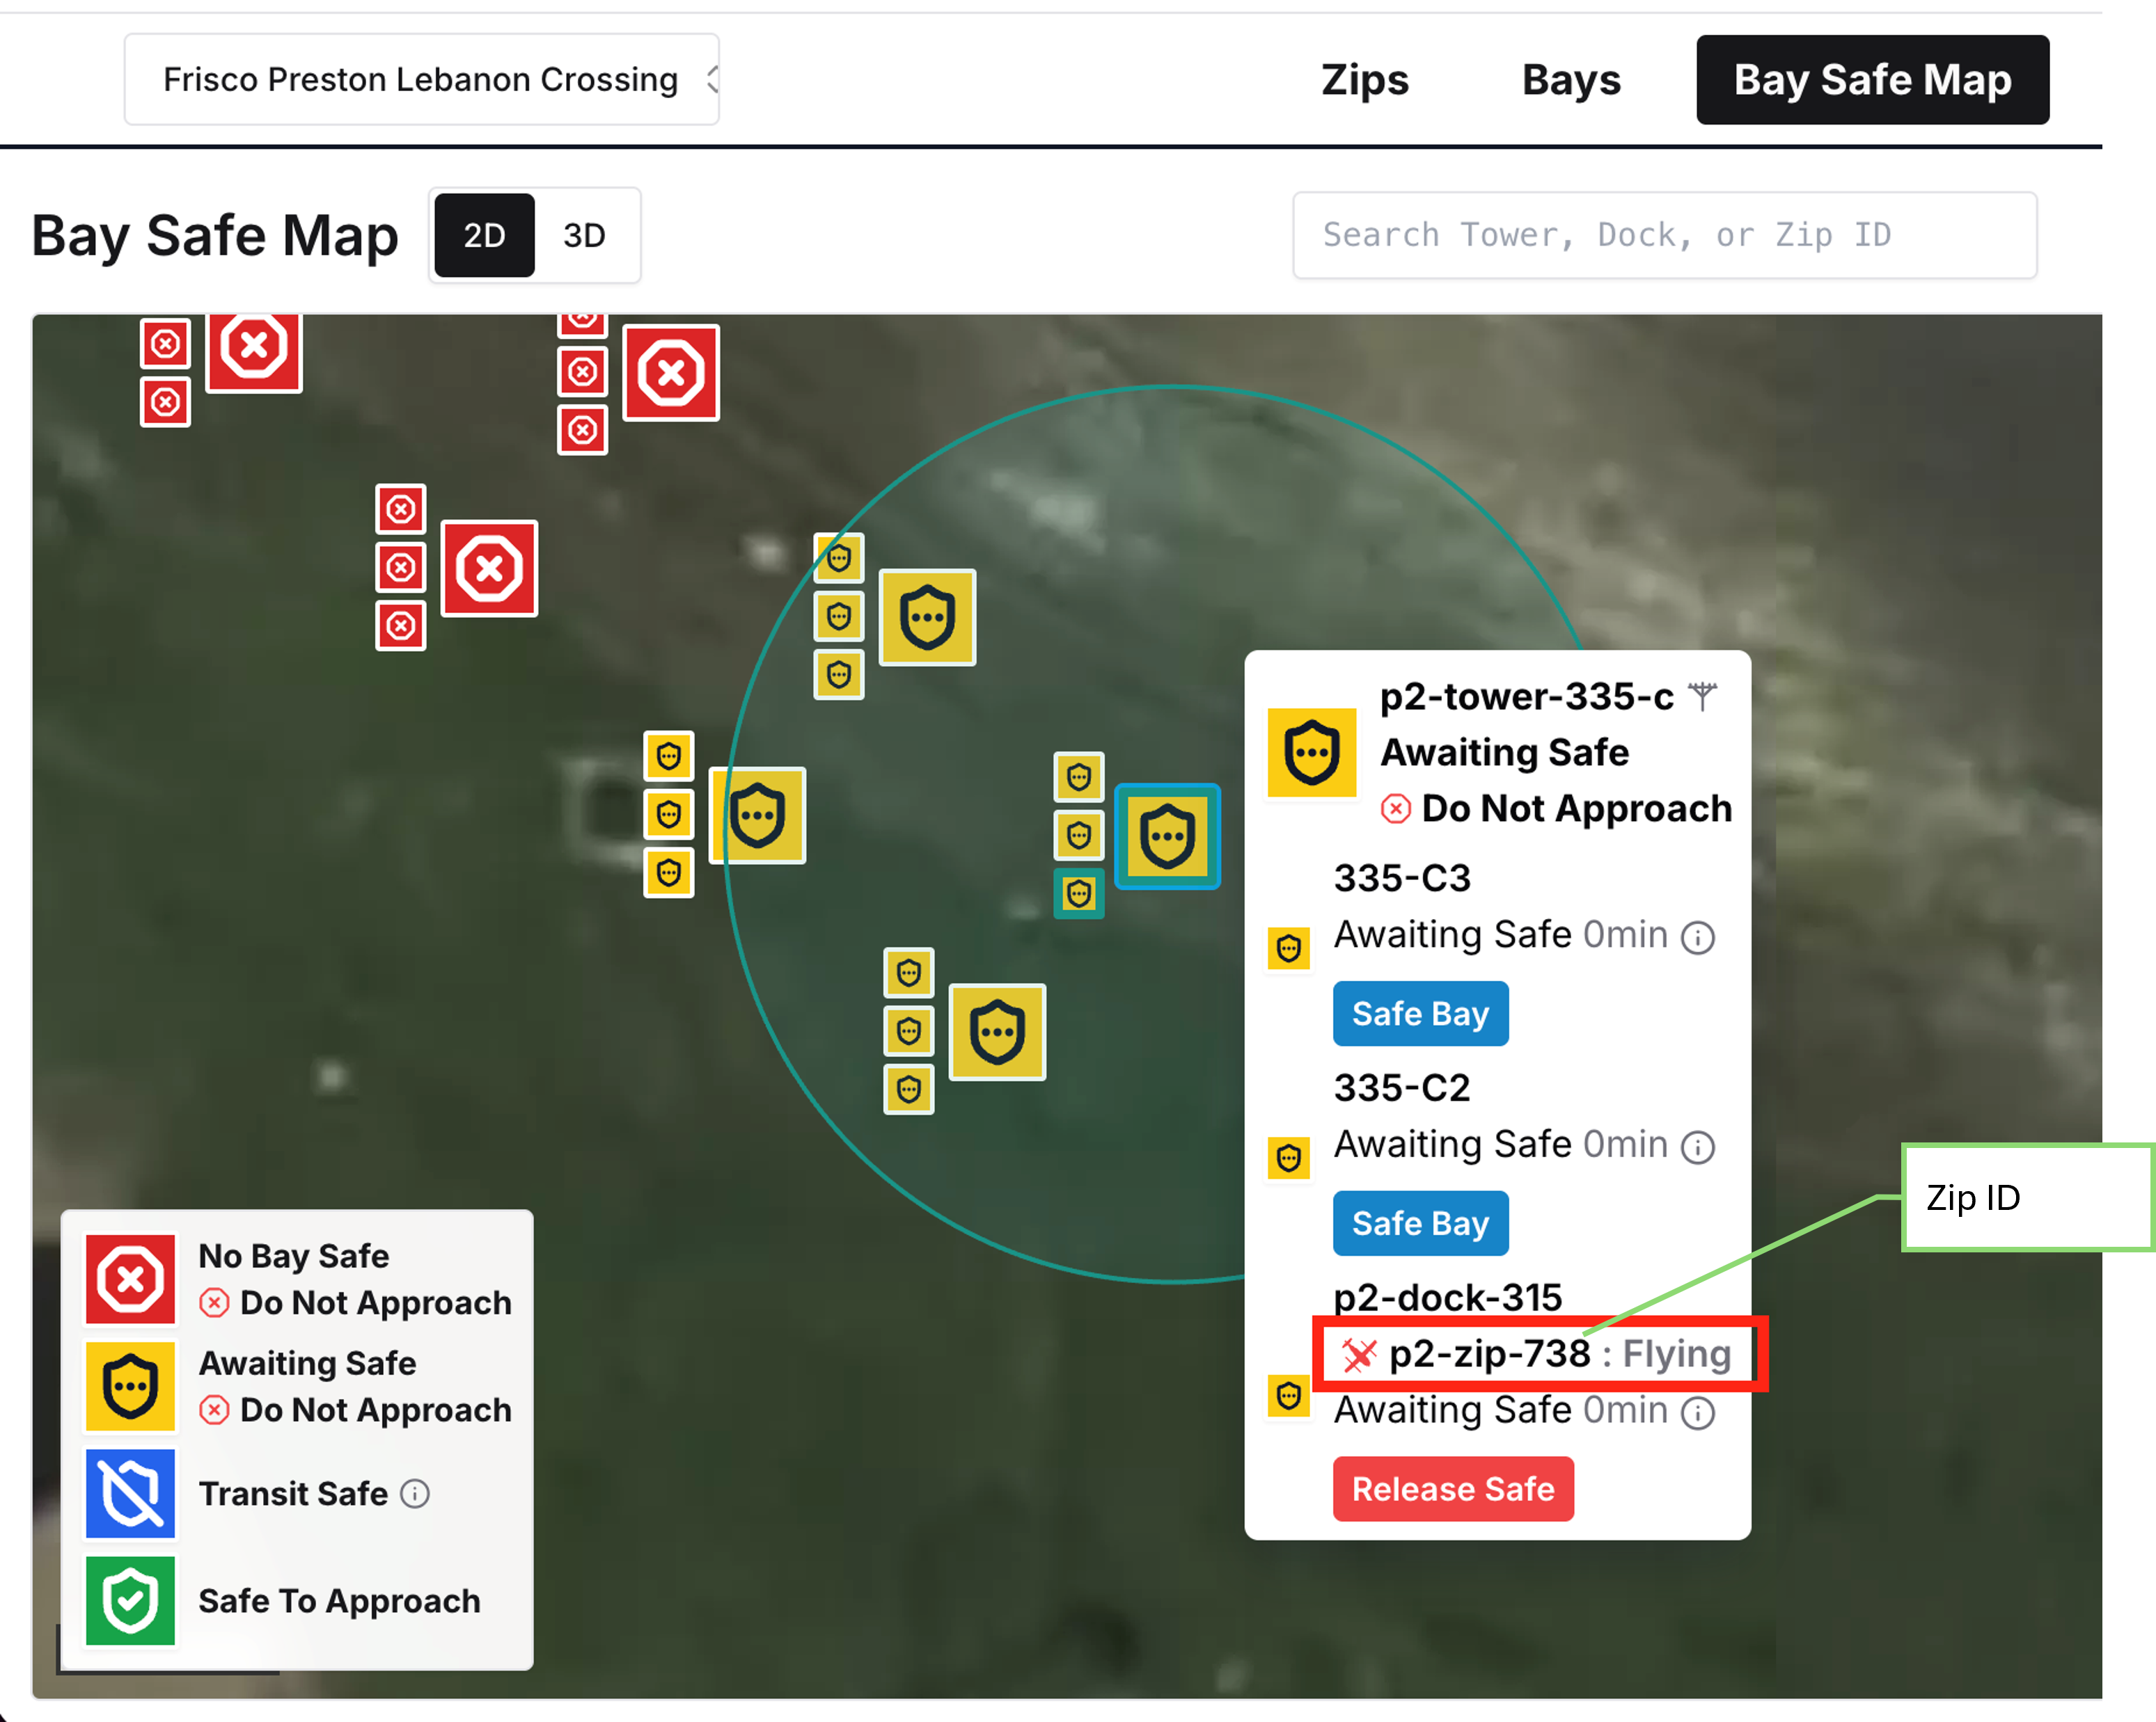Viewport: 2156px width, 1722px height.
Task: Click the Safe To Approach legend label
Action: click(x=339, y=1600)
